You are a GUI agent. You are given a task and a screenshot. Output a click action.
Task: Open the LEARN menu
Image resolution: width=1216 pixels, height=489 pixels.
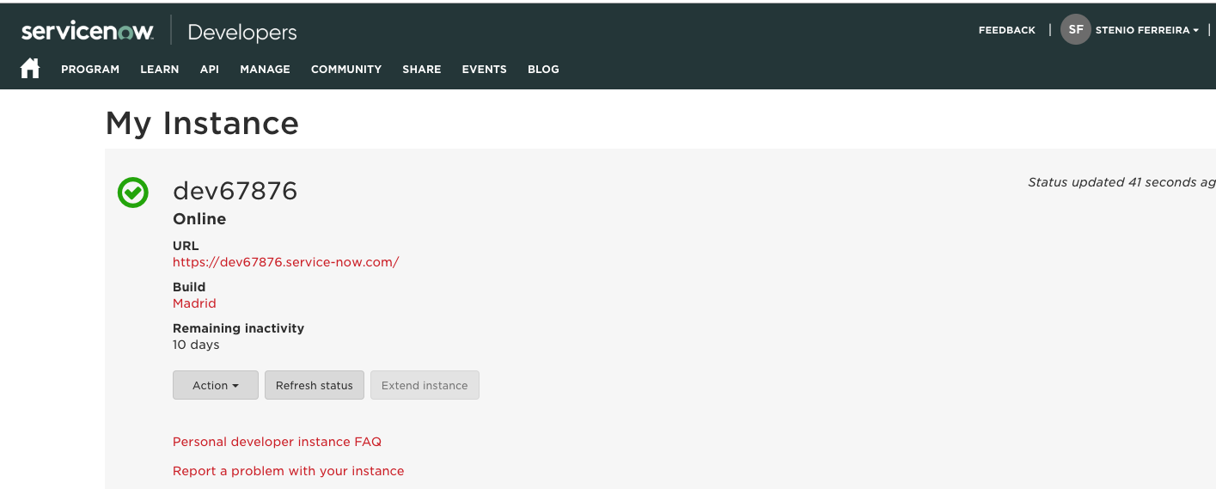[160, 70]
